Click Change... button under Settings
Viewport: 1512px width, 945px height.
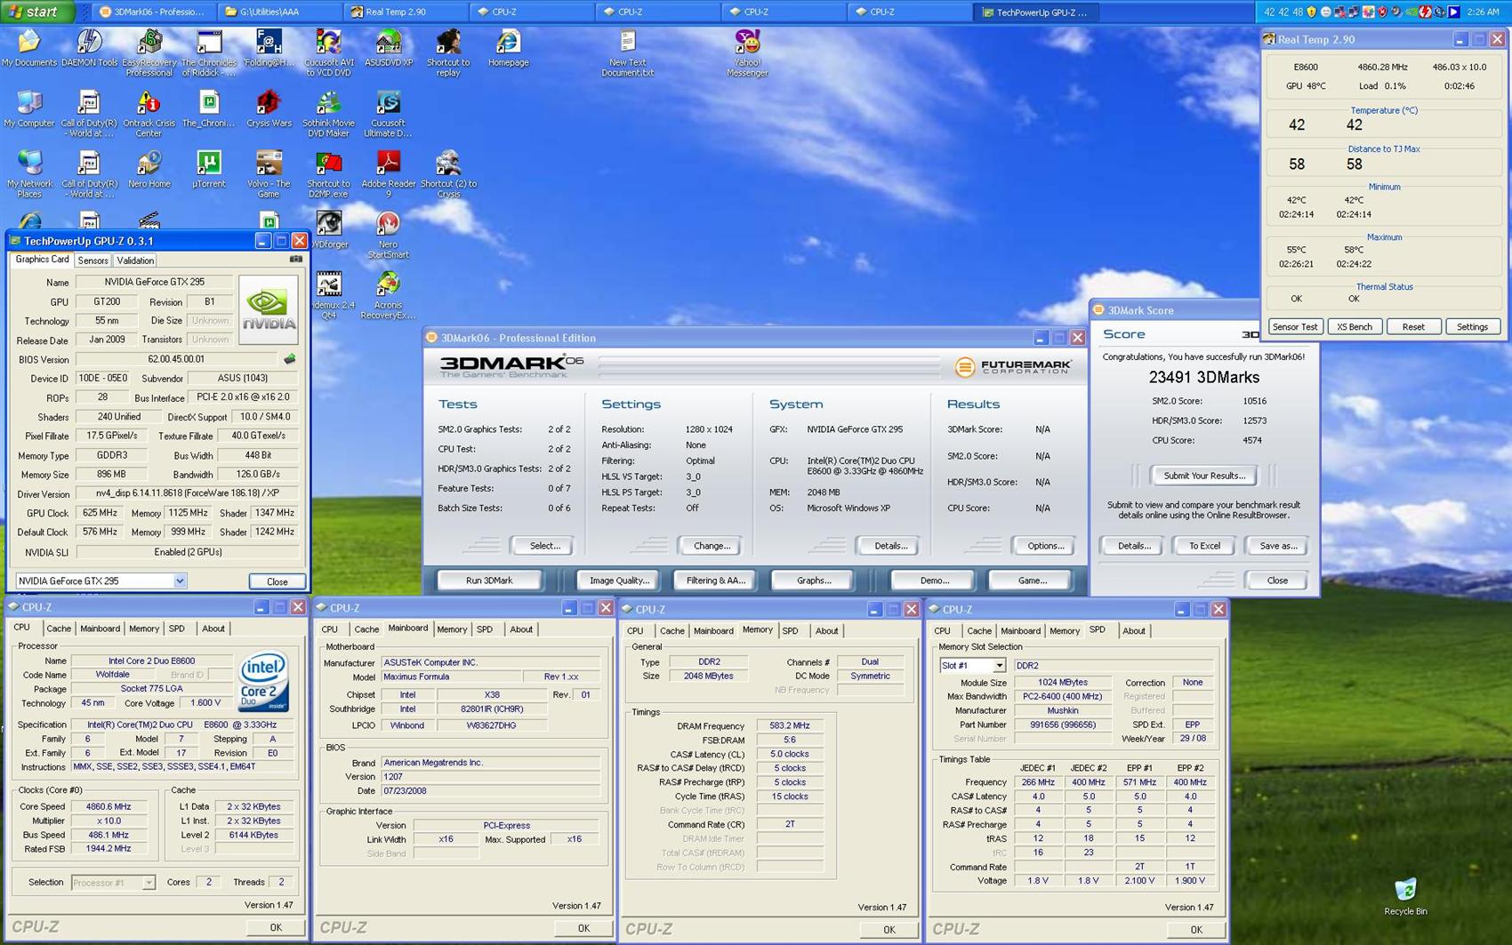(x=712, y=546)
